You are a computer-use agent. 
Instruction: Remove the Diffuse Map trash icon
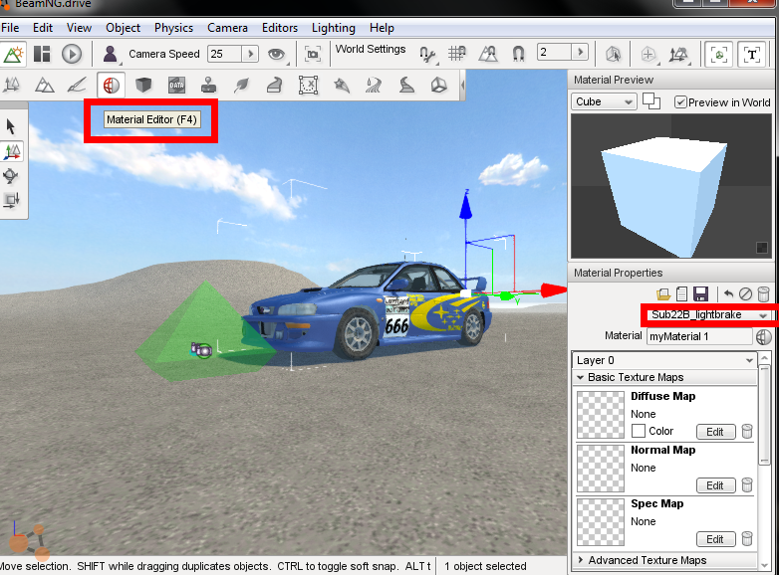pyautogui.click(x=747, y=431)
